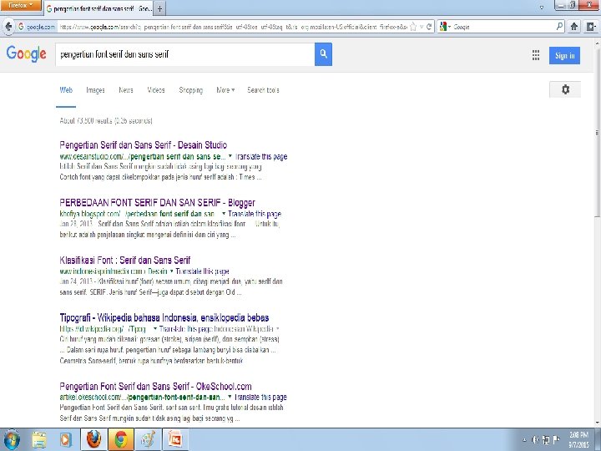The height and width of the screenshot is (451, 601).
Task: Click the Action Center flag tray icon
Action: (557, 440)
